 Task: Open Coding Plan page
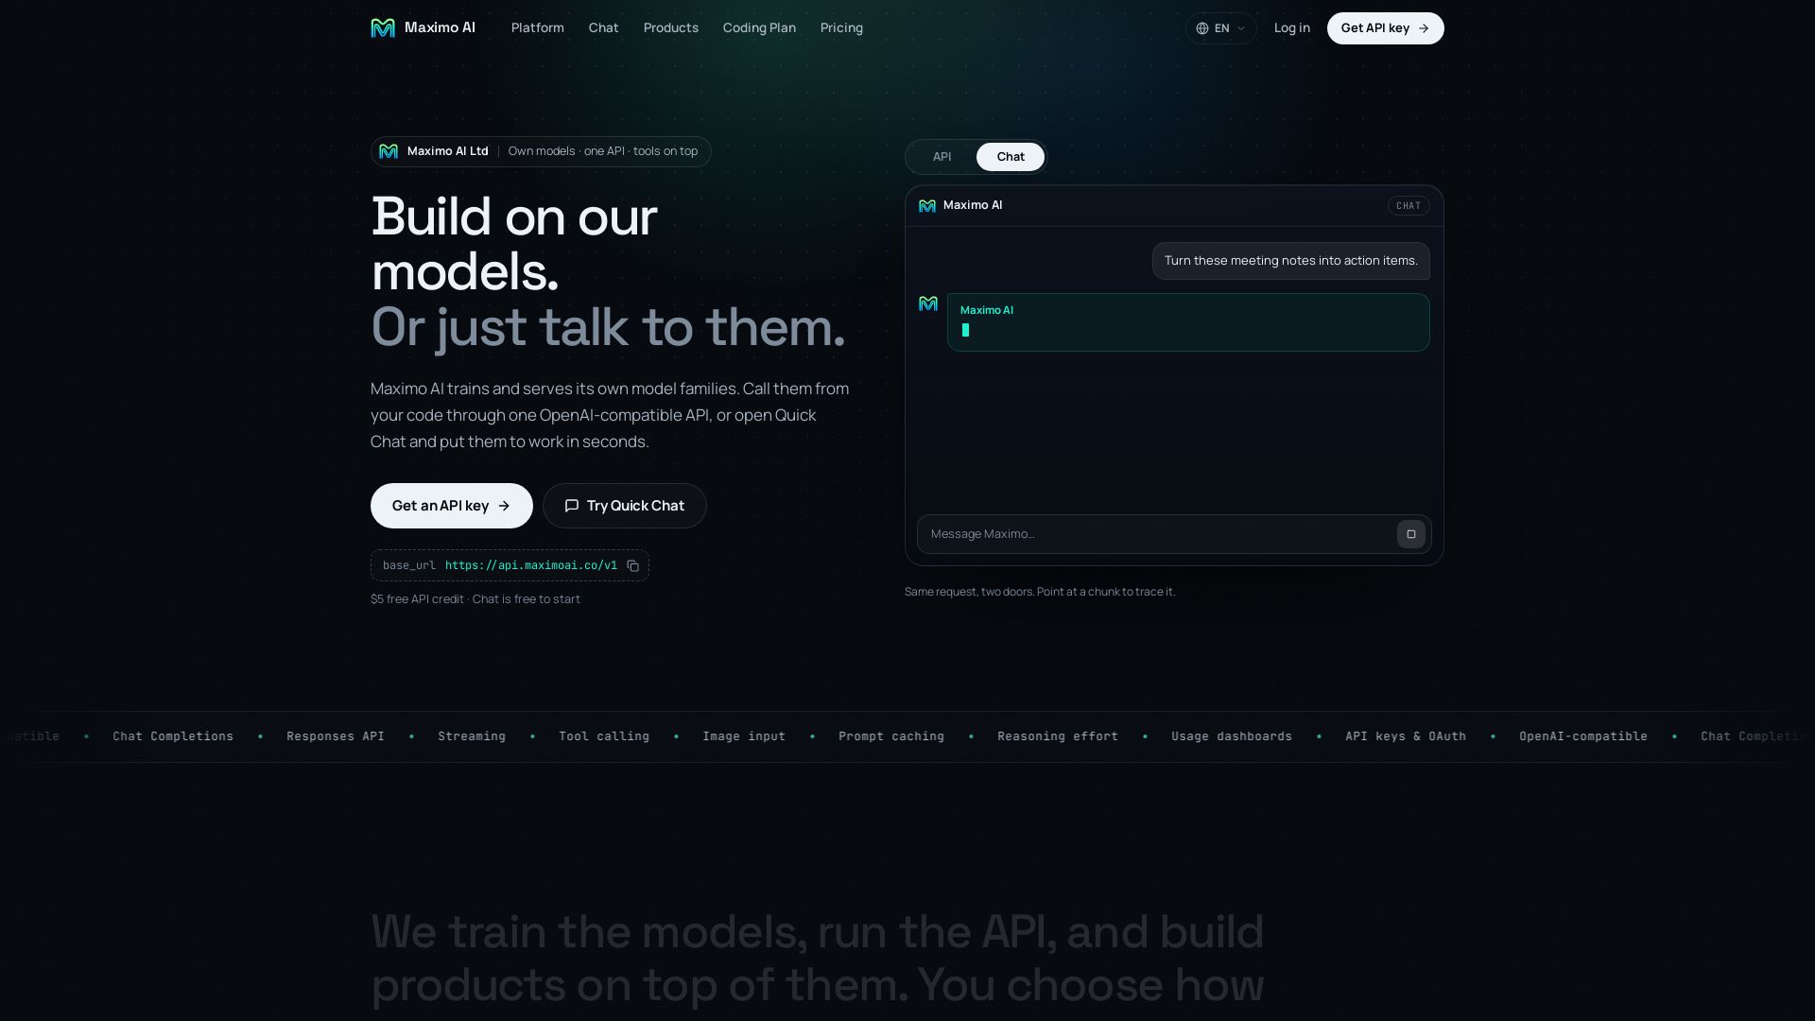(759, 27)
